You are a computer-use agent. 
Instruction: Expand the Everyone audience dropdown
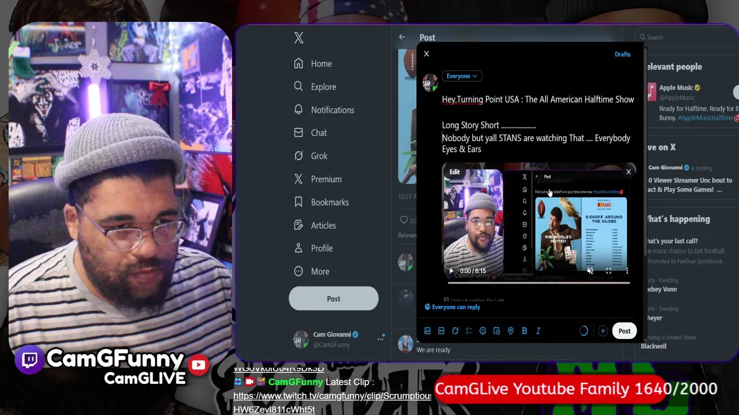pos(461,76)
